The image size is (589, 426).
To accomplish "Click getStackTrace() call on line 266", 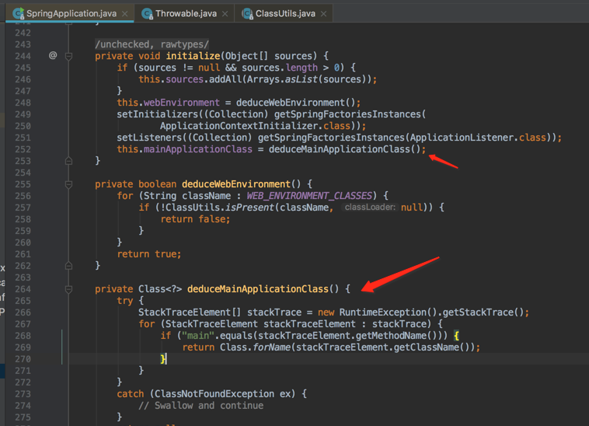I will click(483, 313).
